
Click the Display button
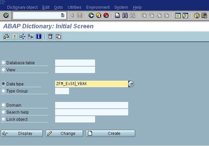coord(22,134)
